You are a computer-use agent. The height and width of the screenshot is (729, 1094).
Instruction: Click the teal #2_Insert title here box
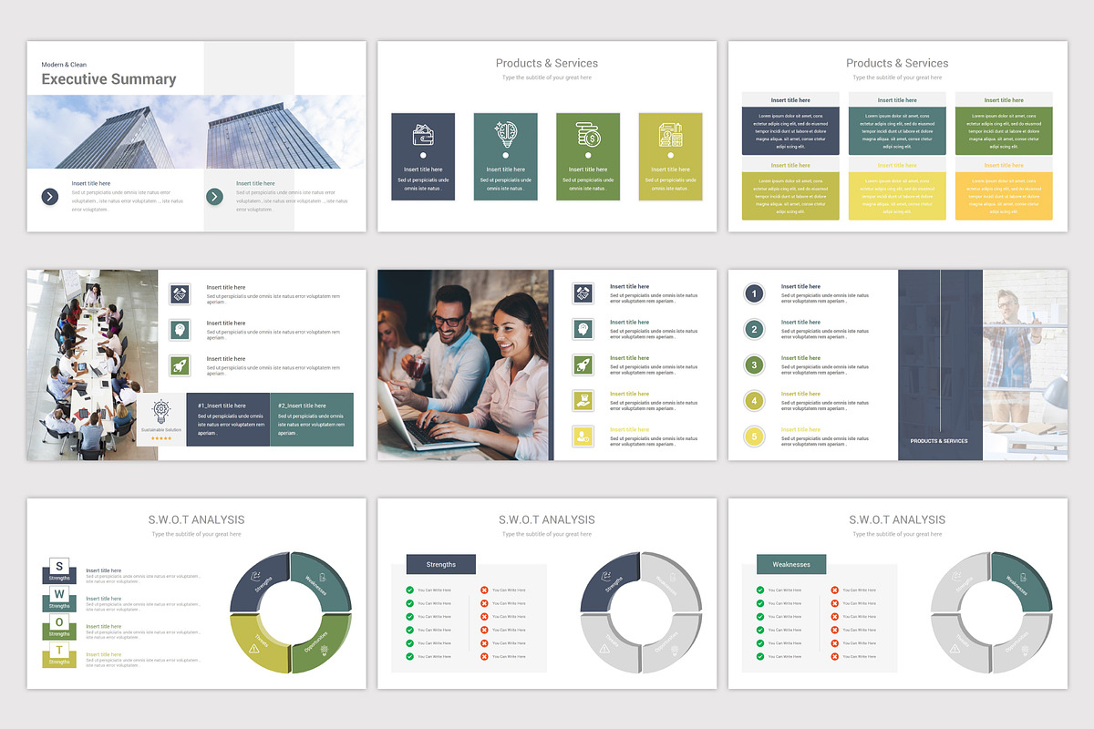312,419
